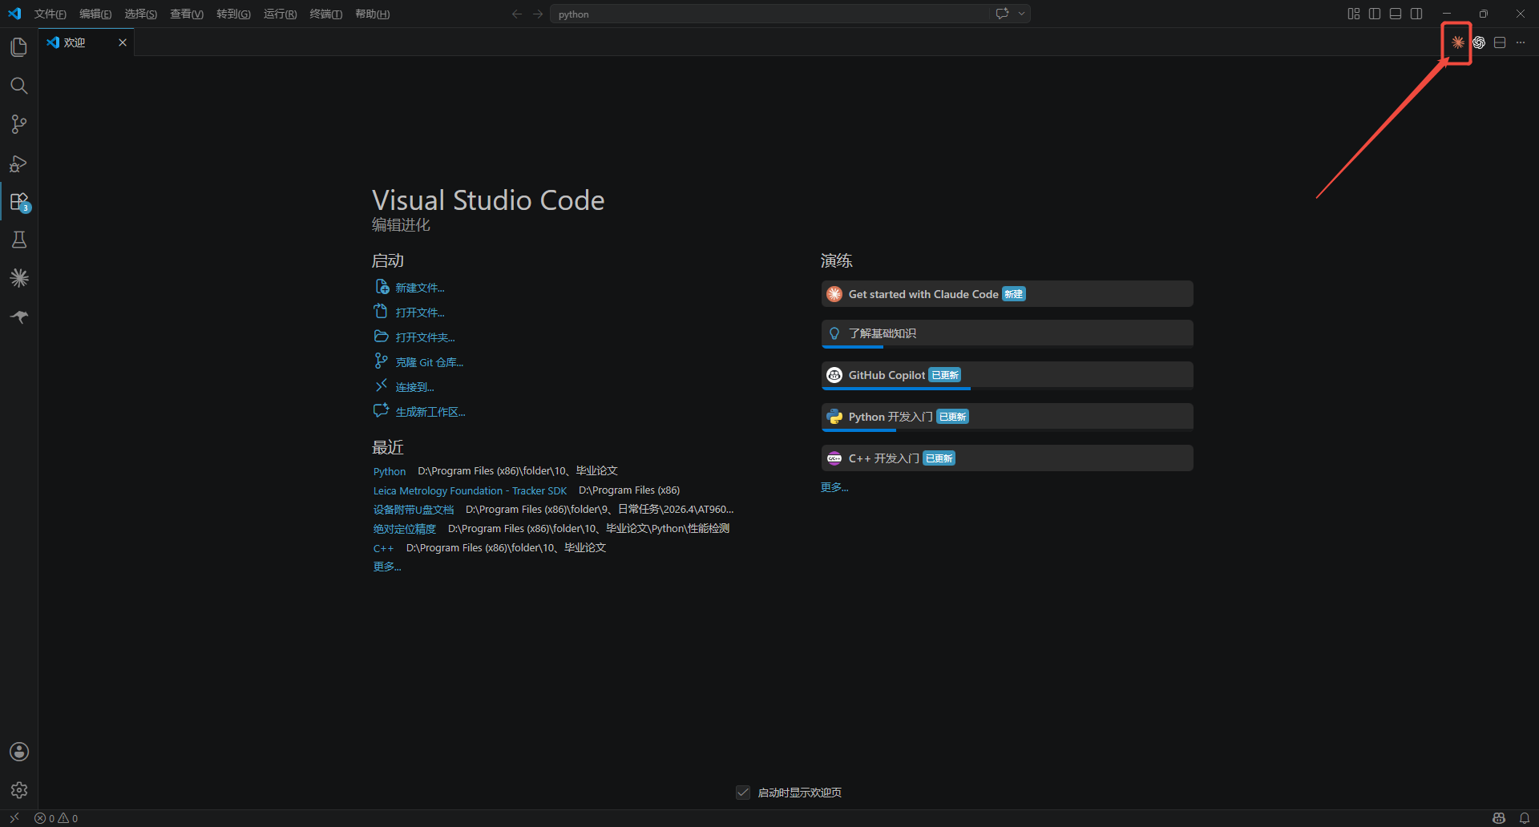Toggle the bottom panel
The height and width of the screenshot is (827, 1539).
1396,14
